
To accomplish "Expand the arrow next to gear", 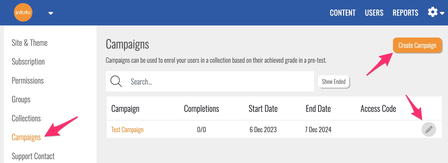I will (x=442, y=13).
